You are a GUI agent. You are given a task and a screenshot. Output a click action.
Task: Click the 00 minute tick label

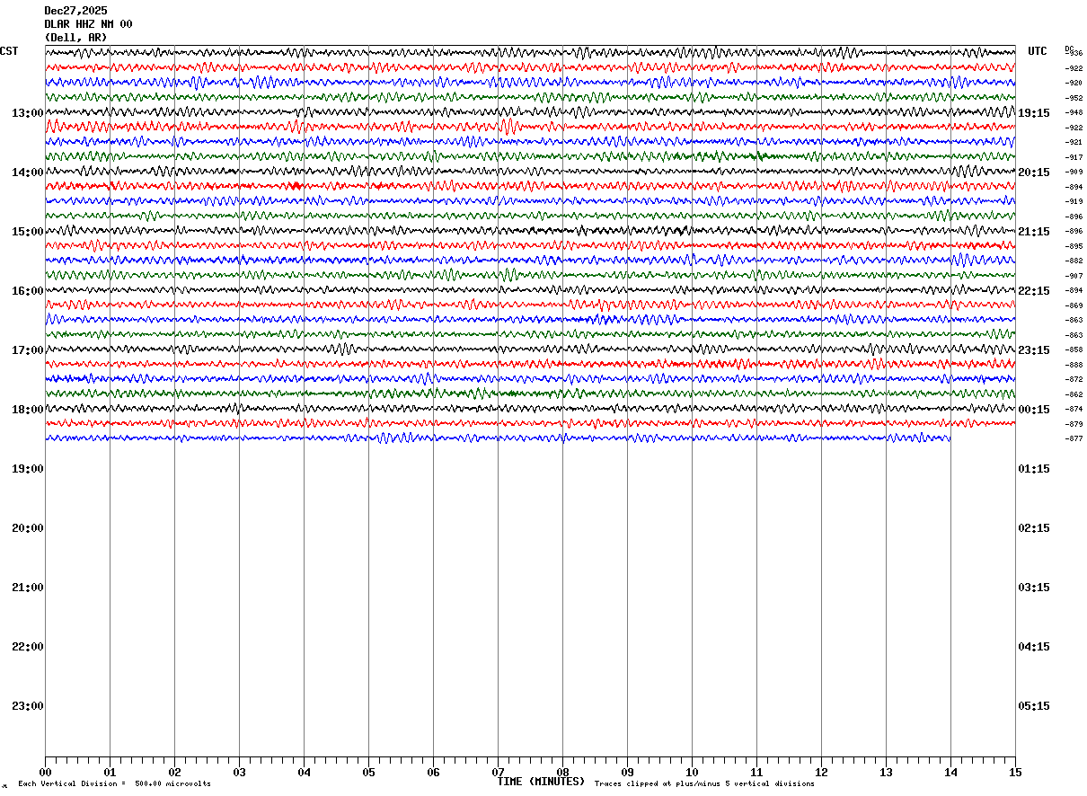click(45, 773)
